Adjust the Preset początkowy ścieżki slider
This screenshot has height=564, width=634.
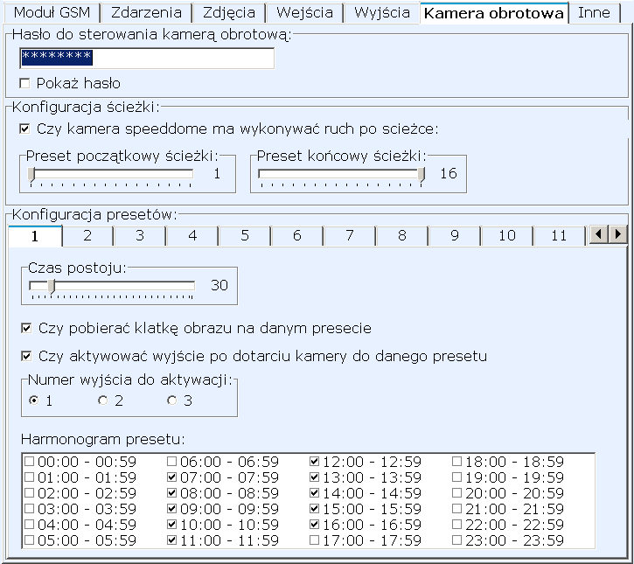pos(110,175)
